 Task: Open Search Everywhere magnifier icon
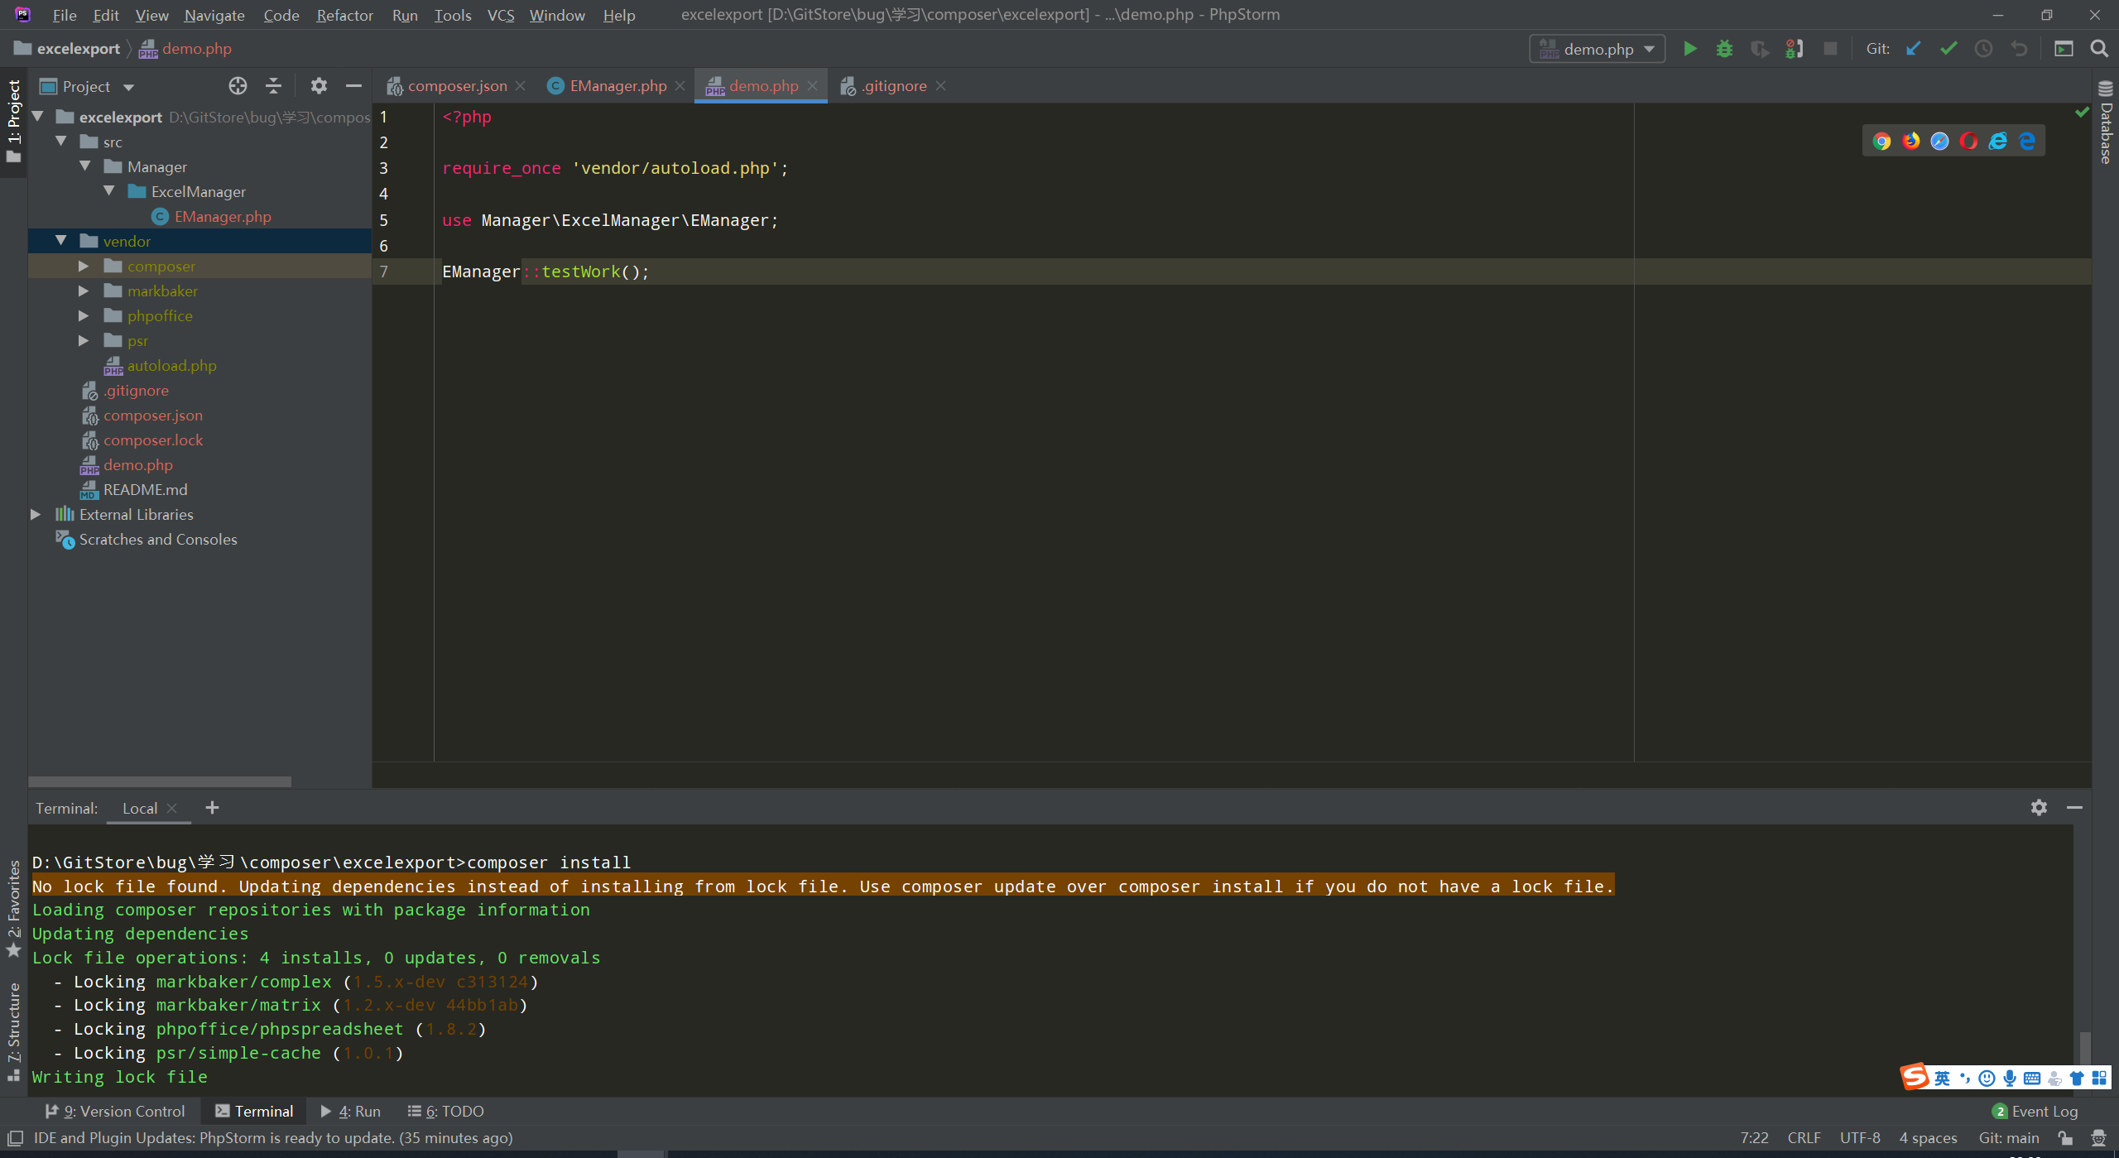(x=2098, y=49)
